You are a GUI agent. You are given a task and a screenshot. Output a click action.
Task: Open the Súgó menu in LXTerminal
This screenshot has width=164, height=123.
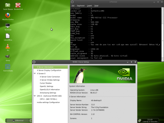tap(96, 6)
